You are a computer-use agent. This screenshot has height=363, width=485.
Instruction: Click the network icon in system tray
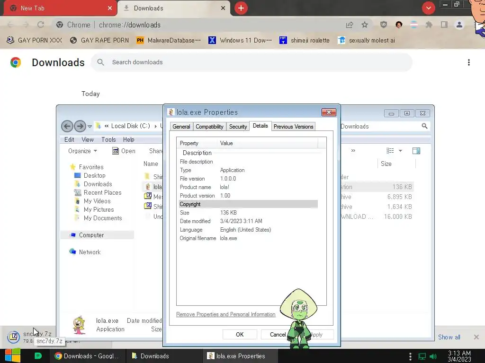[422, 356]
